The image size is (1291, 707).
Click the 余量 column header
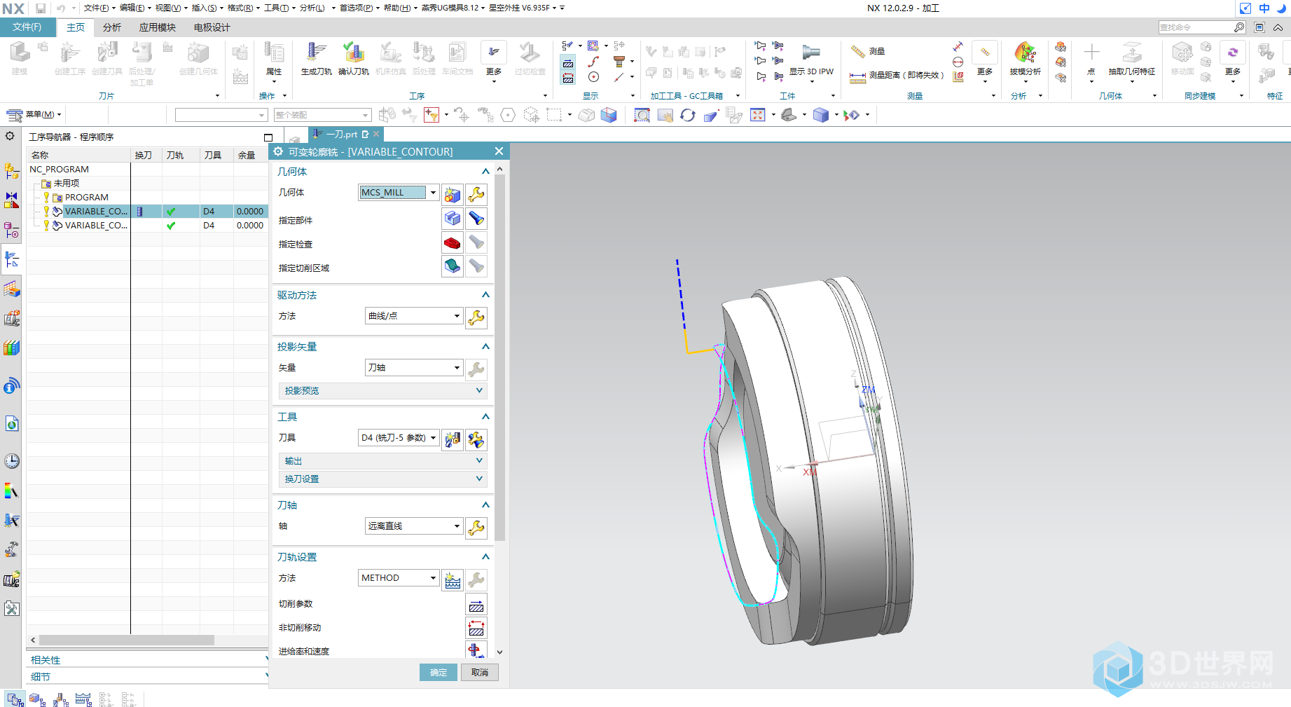click(x=251, y=155)
